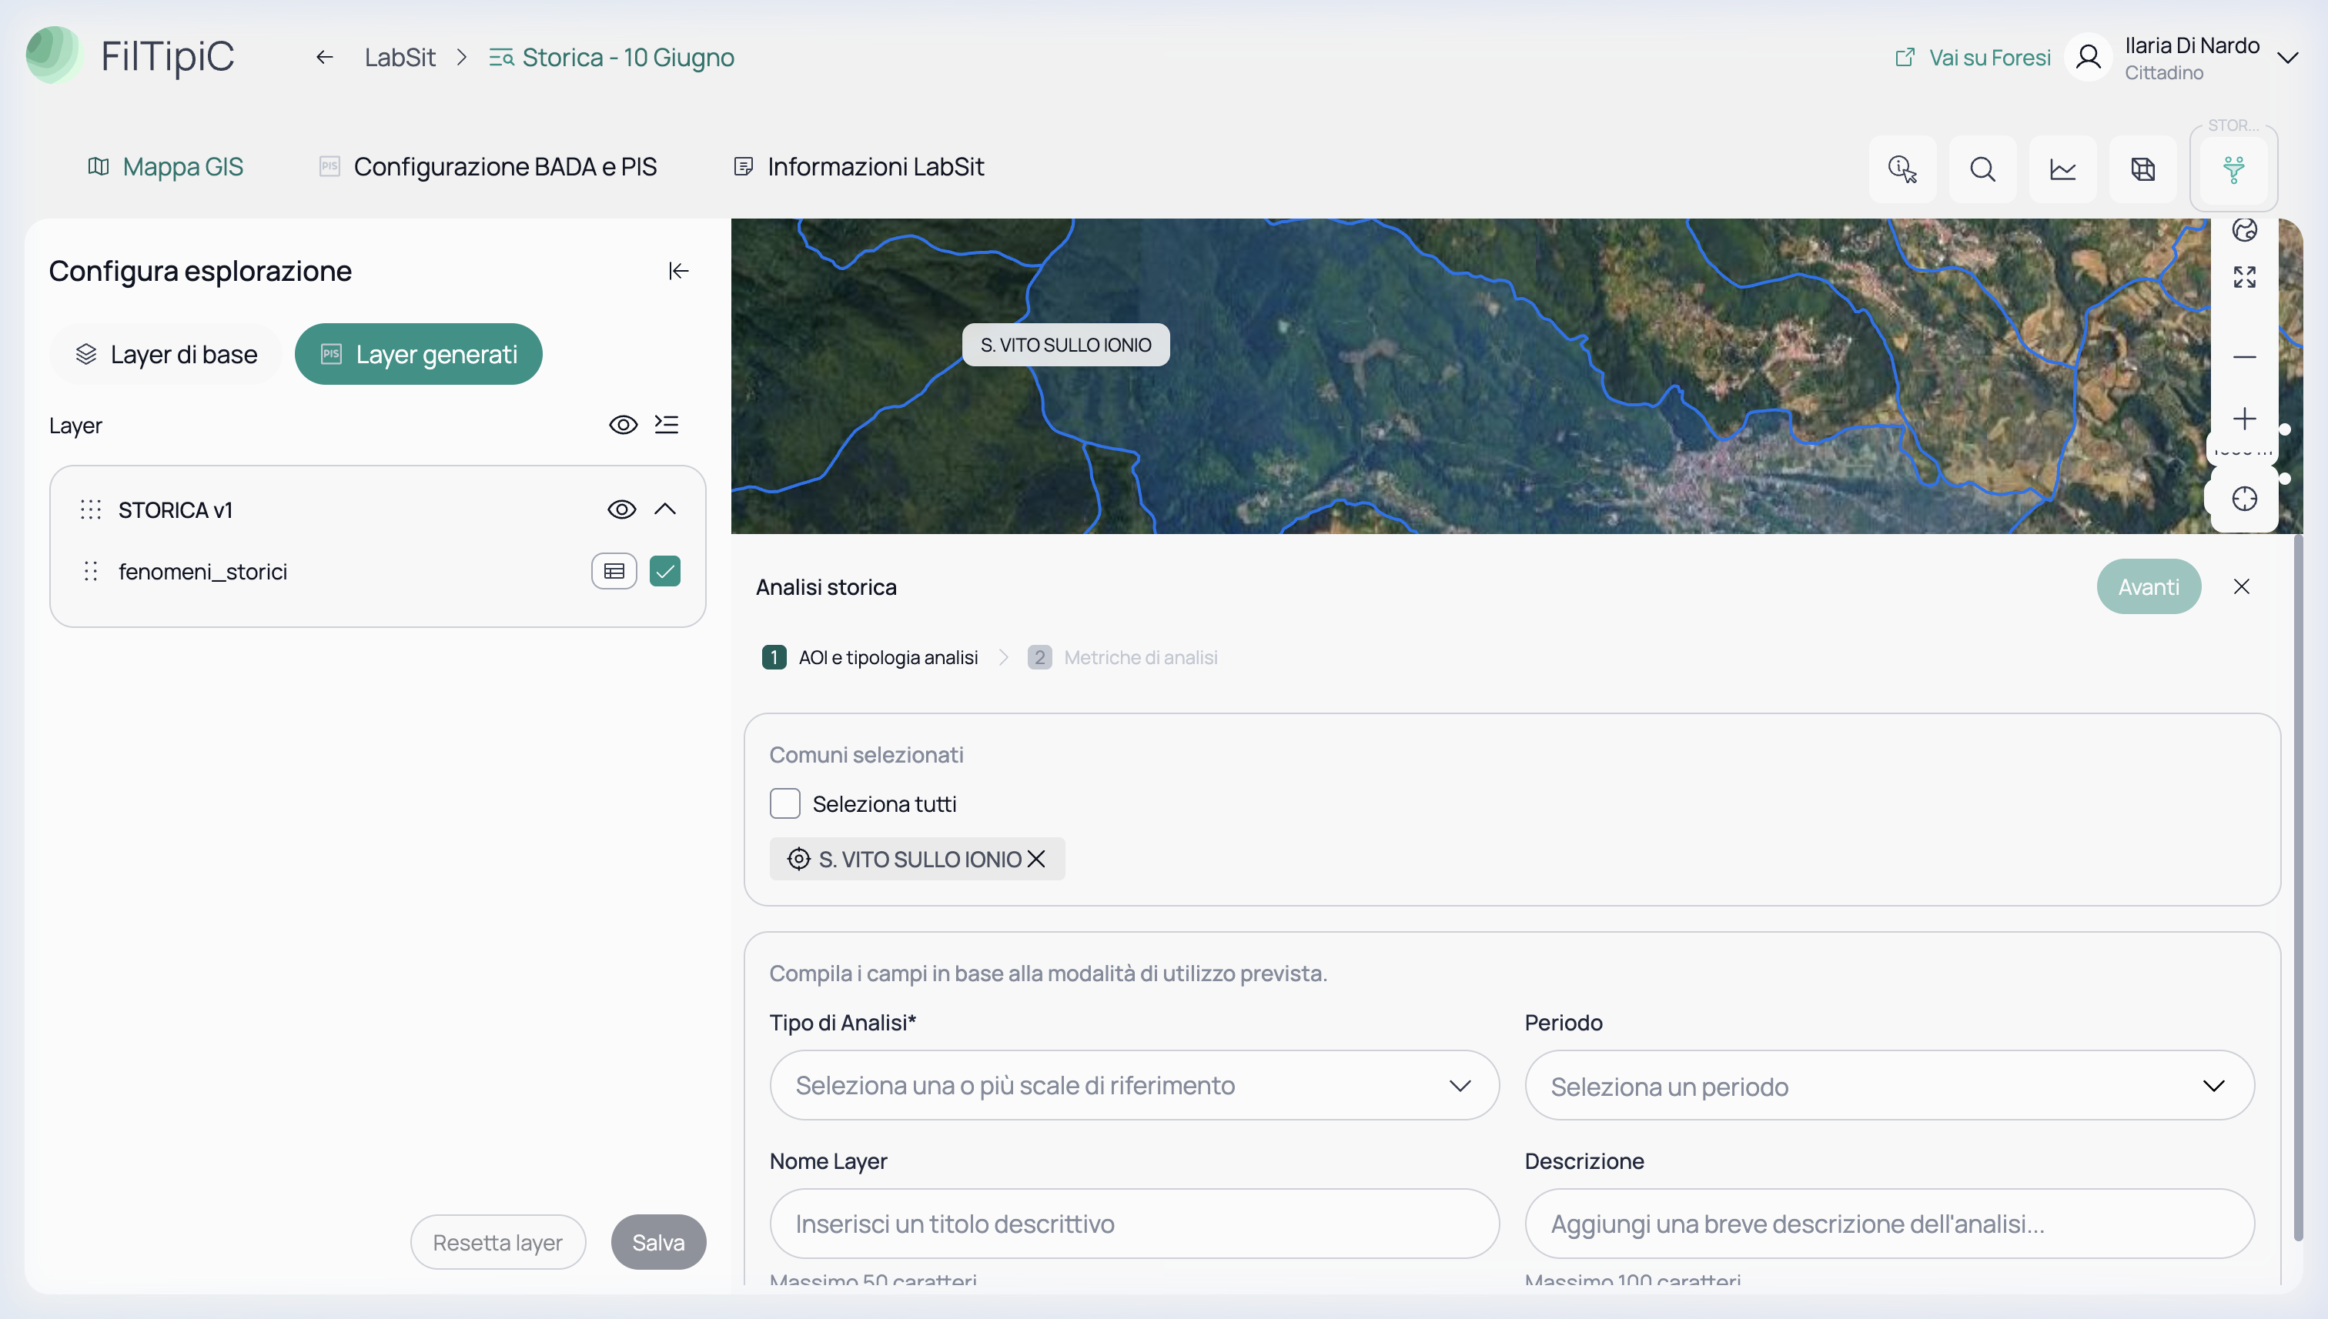Click the 3D cube layers toolbar icon
Screen dimensions: 2328x1319
2143,169
